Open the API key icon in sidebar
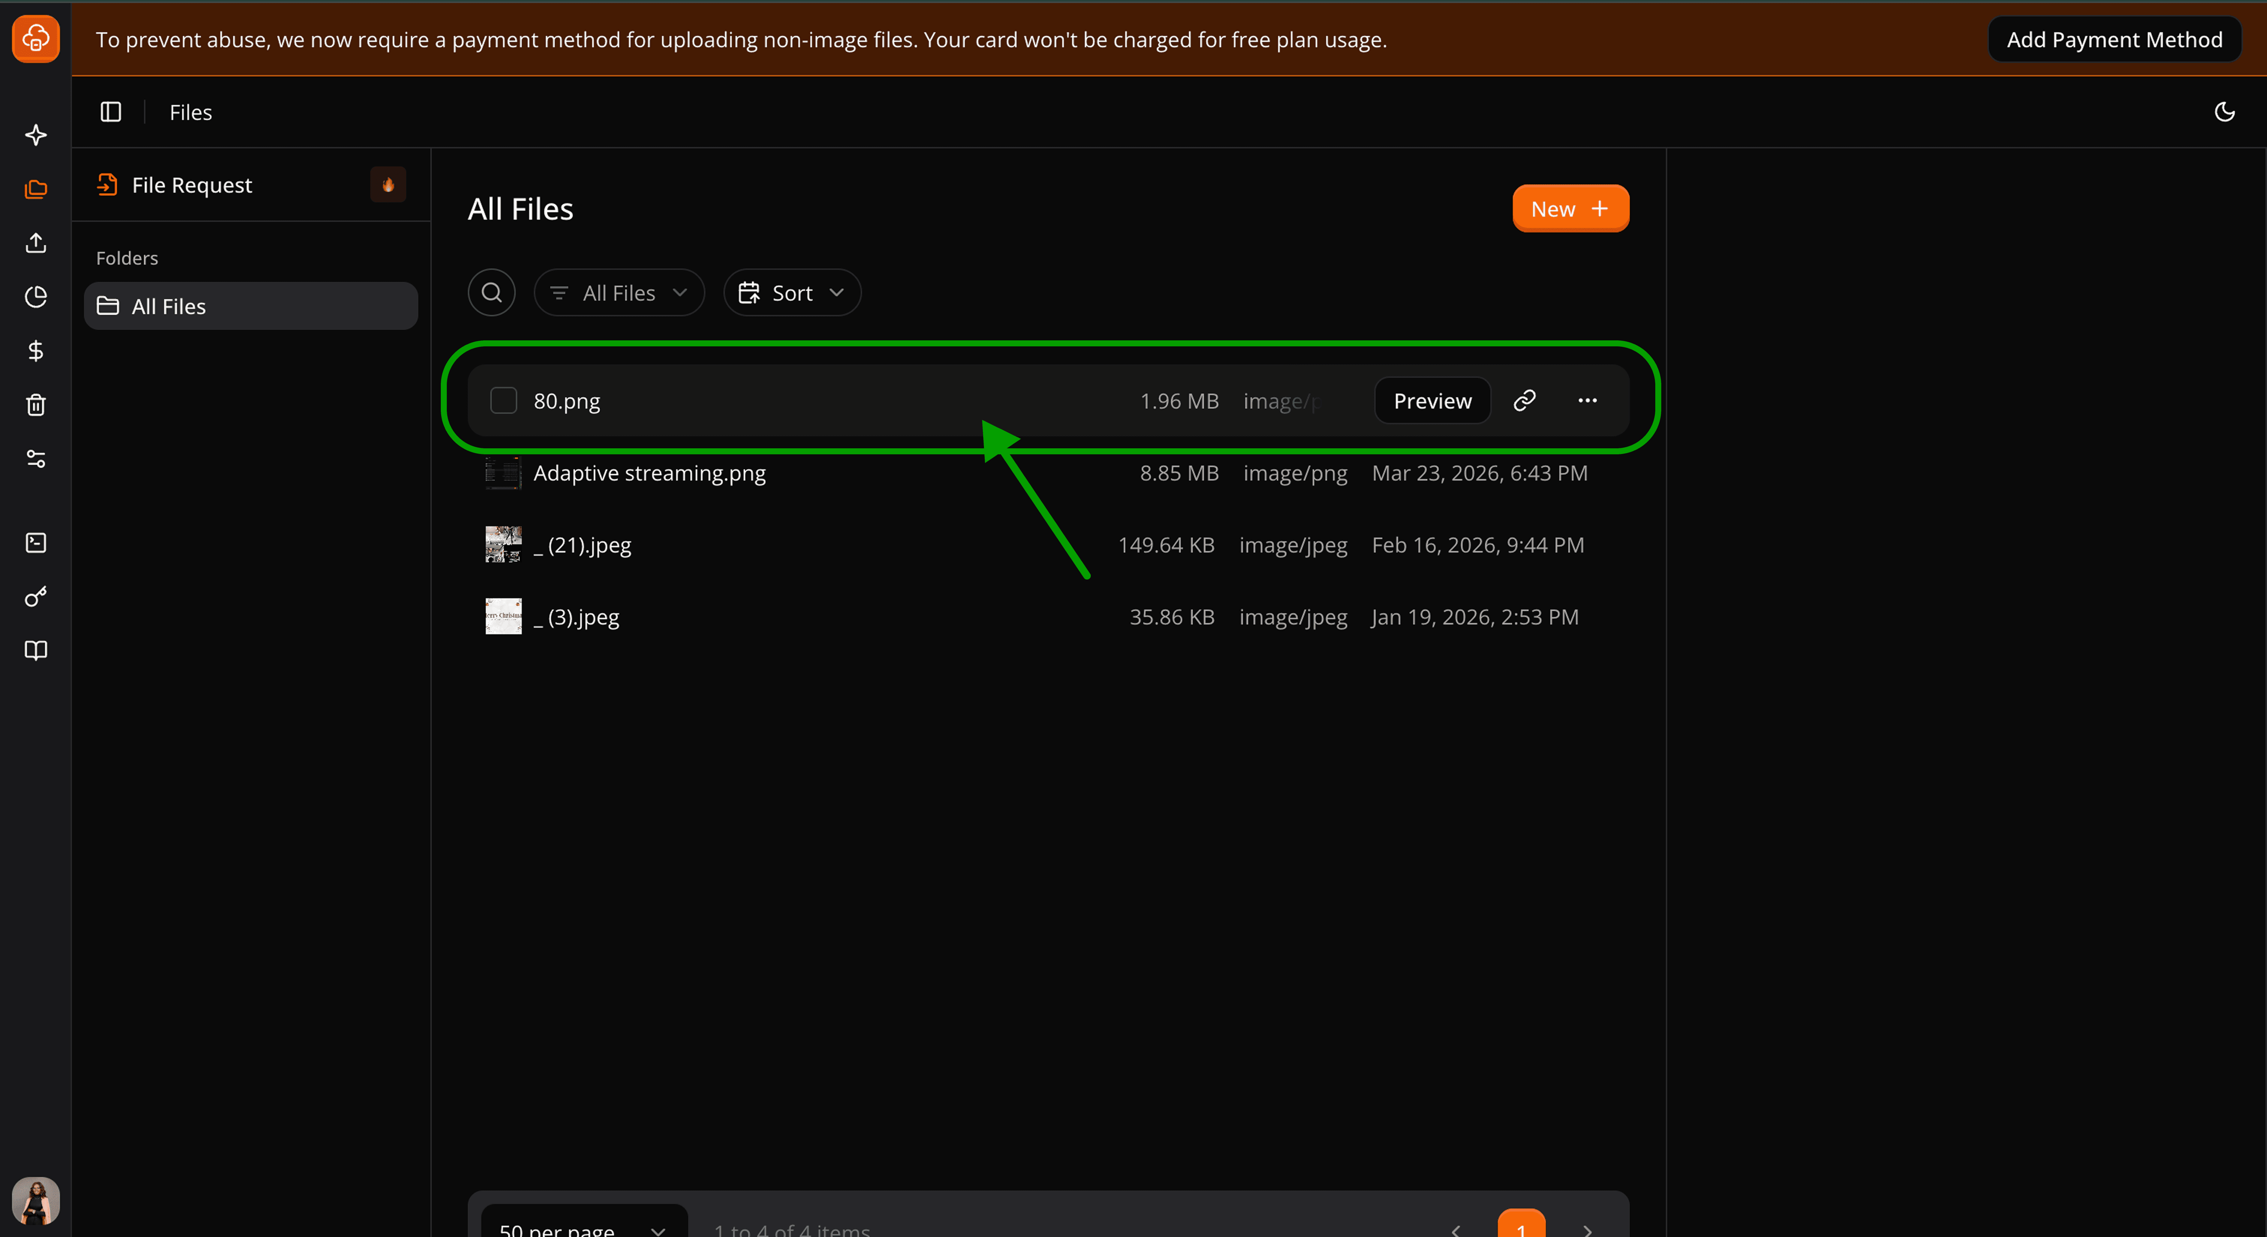2267x1237 pixels. 35,596
